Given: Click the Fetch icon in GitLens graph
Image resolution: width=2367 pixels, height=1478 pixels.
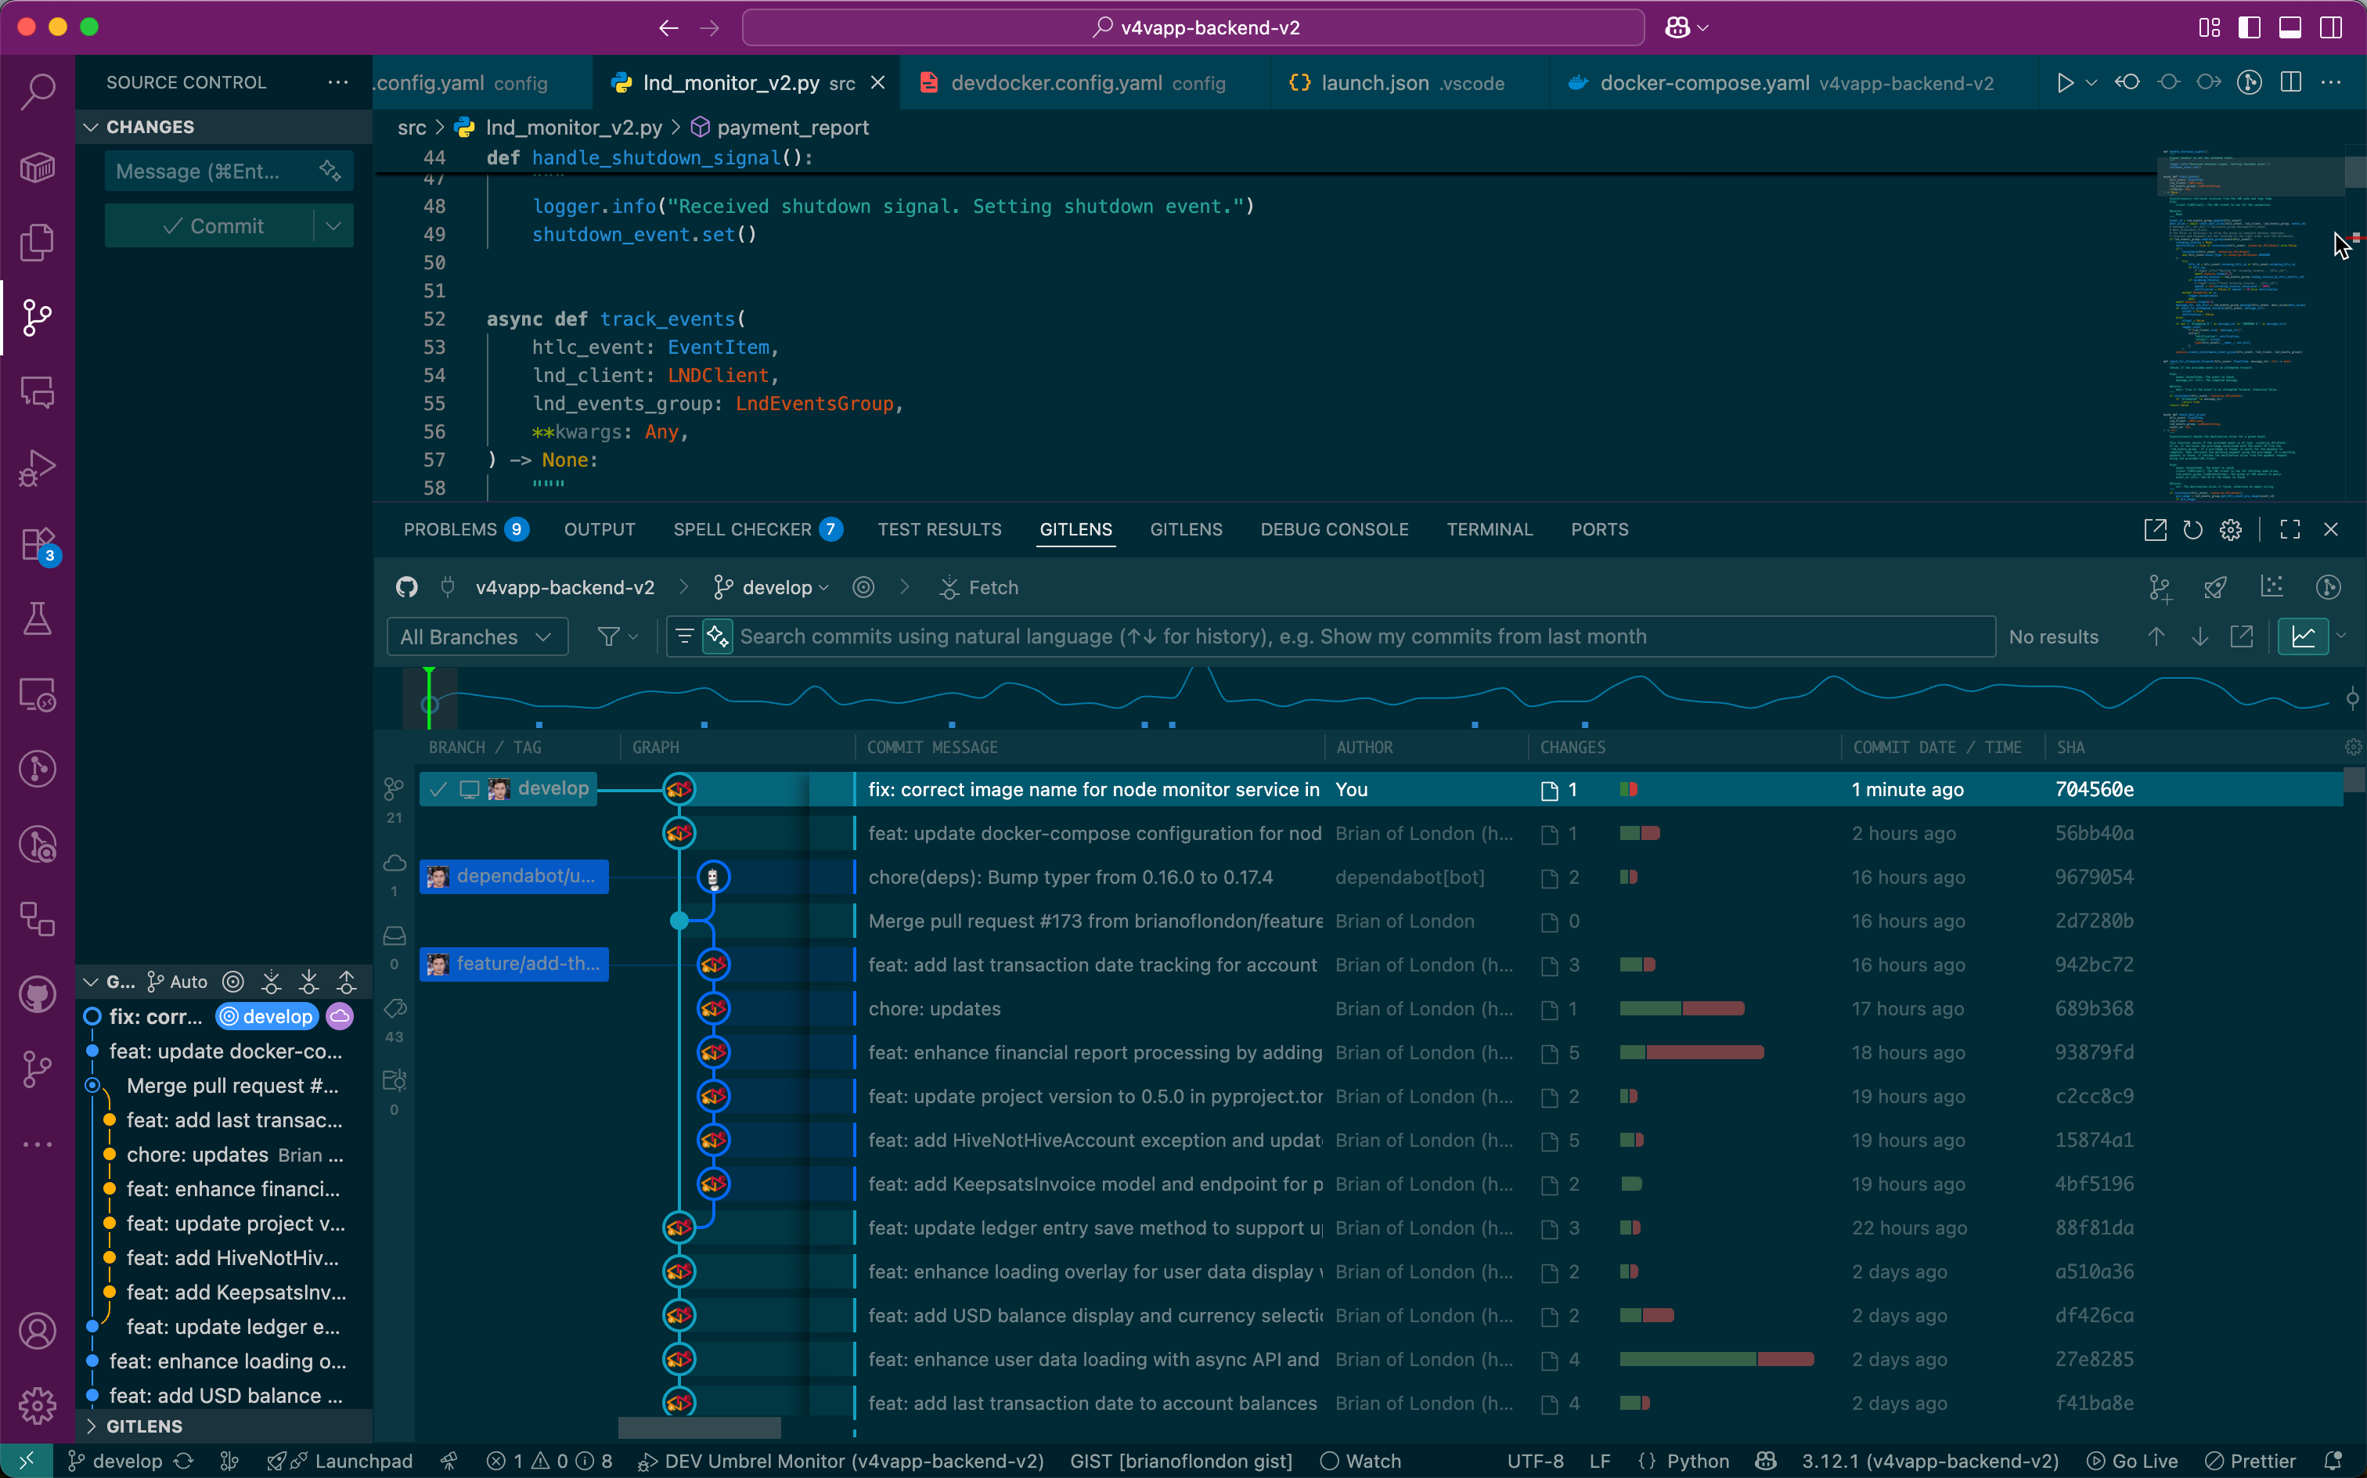Looking at the screenshot, I should (x=948, y=587).
